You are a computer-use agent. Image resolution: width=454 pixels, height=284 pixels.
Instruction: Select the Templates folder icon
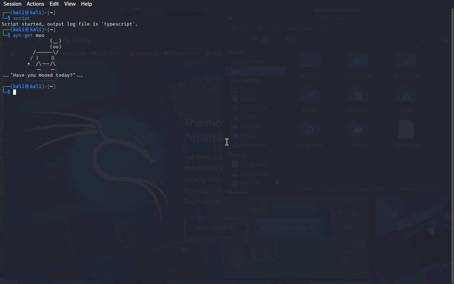[310, 130]
